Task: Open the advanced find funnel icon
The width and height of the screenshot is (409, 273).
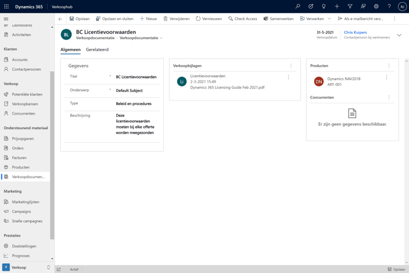Action: click(x=350, y=6)
